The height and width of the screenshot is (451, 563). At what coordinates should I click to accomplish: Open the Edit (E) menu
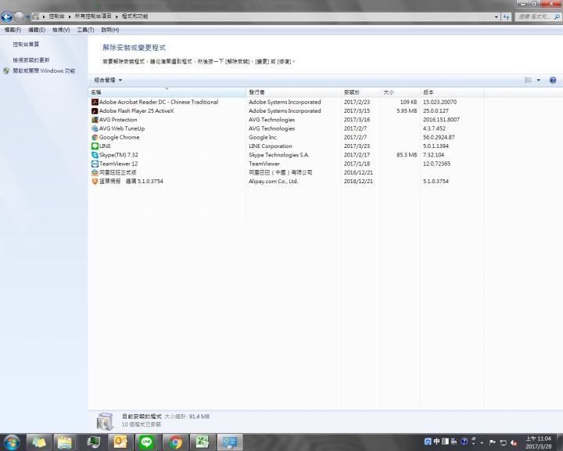[37, 30]
